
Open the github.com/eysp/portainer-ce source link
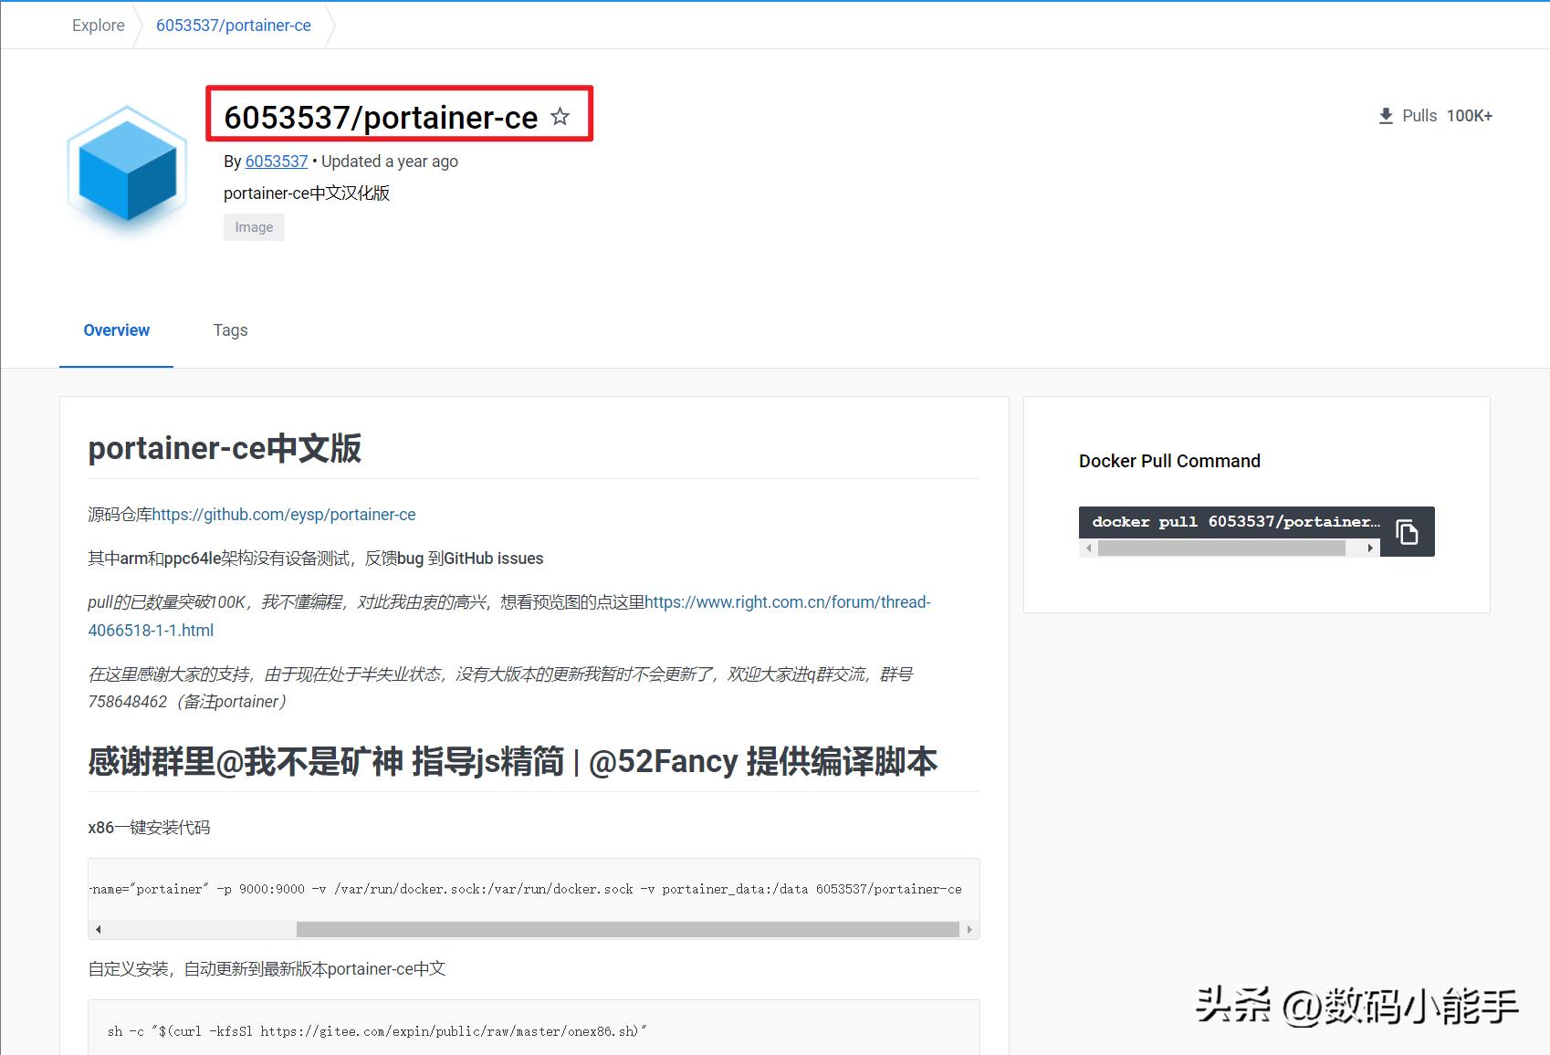pos(283,514)
